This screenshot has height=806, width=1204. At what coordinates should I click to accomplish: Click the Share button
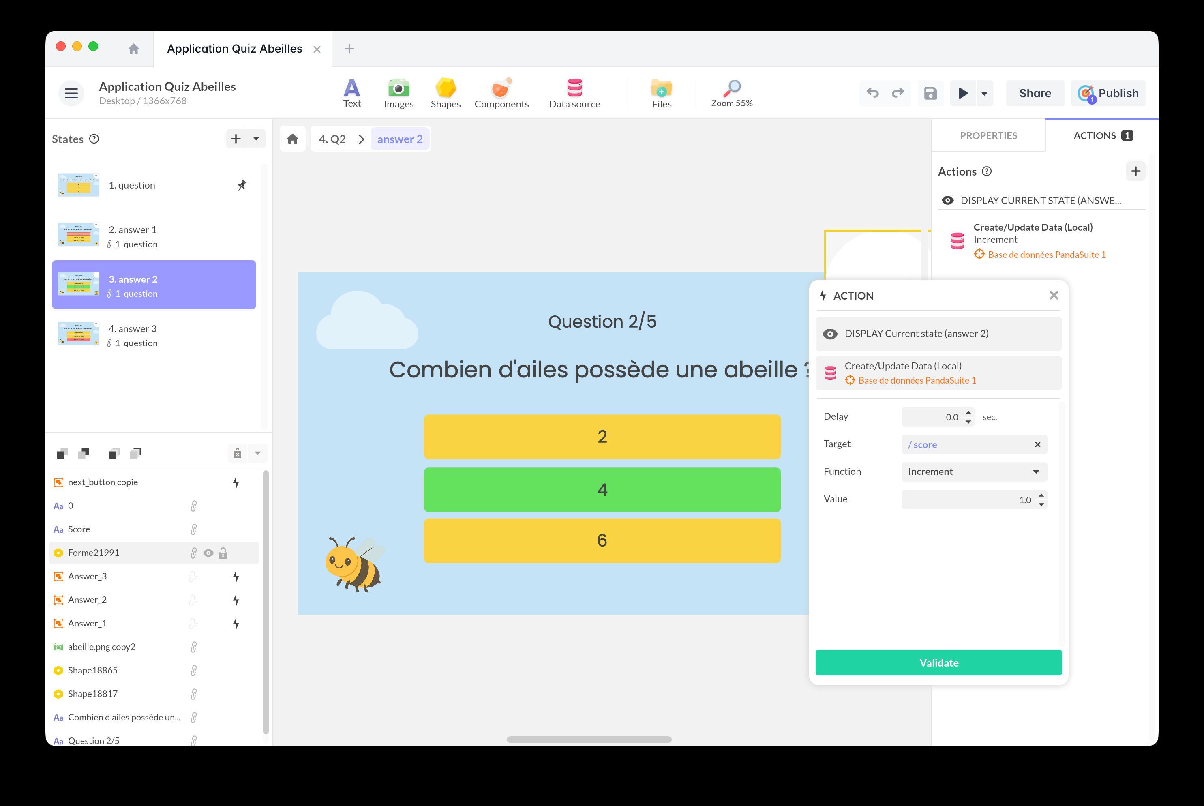click(x=1035, y=93)
